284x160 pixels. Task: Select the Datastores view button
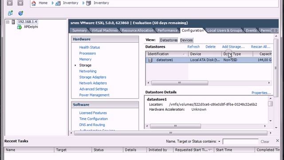tap(169, 40)
